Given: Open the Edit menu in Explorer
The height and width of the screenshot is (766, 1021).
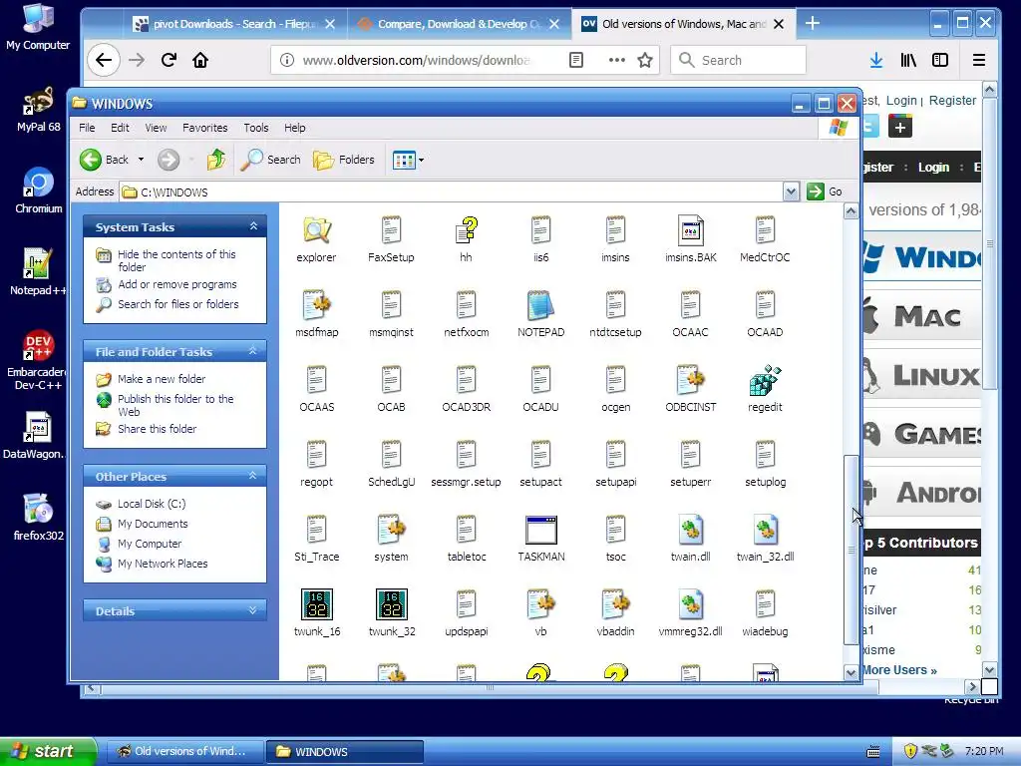Looking at the screenshot, I should coord(120,128).
